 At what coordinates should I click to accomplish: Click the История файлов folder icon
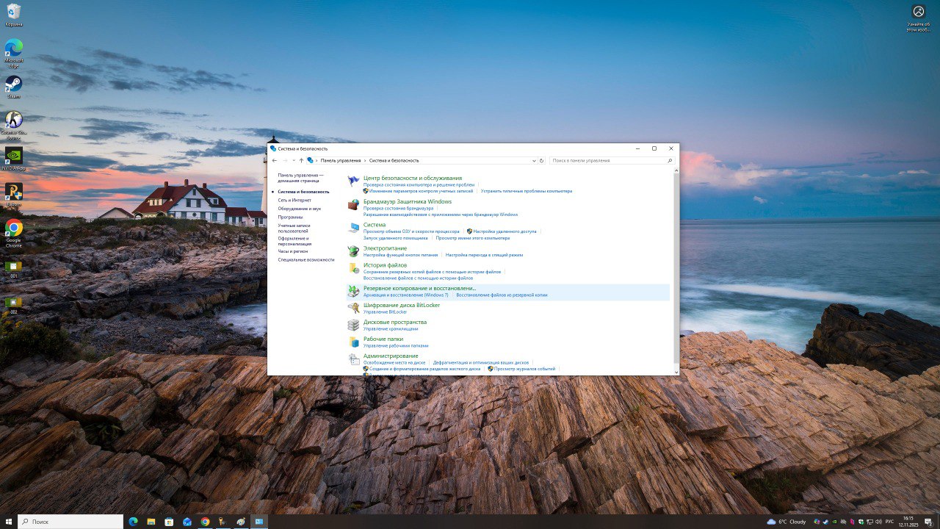click(354, 268)
